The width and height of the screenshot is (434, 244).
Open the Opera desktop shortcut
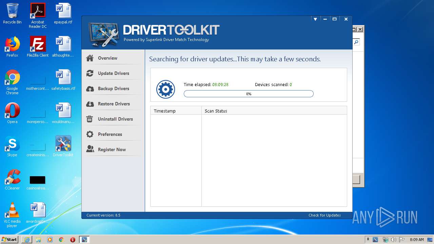(12, 113)
